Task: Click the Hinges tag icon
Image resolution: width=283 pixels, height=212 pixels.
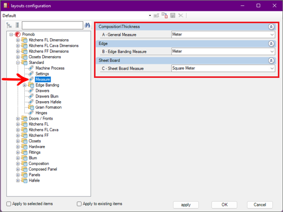Action: click(31, 113)
